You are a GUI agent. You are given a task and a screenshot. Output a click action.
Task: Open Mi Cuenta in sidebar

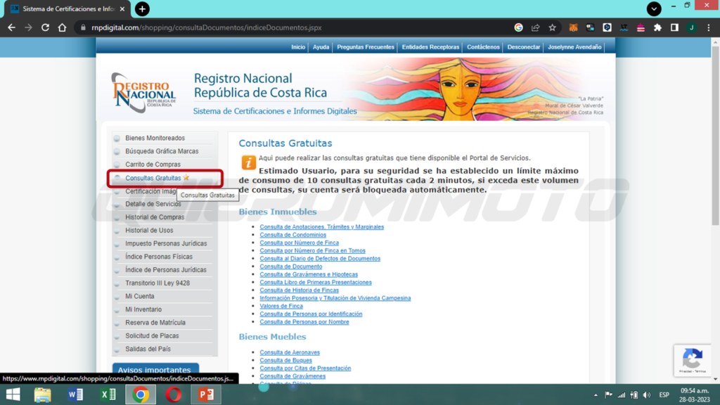pos(140,296)
